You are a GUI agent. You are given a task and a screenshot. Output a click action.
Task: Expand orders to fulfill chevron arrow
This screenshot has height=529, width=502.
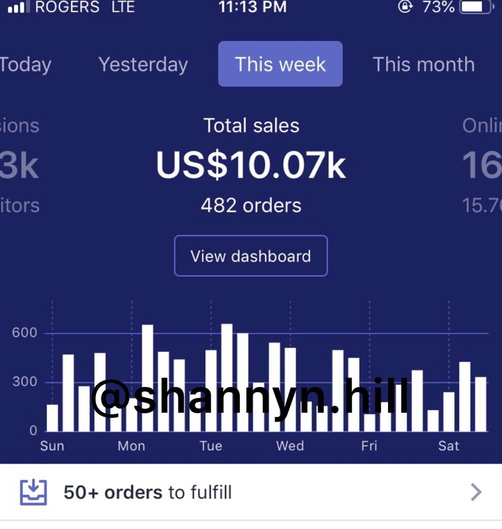(476, 493)
